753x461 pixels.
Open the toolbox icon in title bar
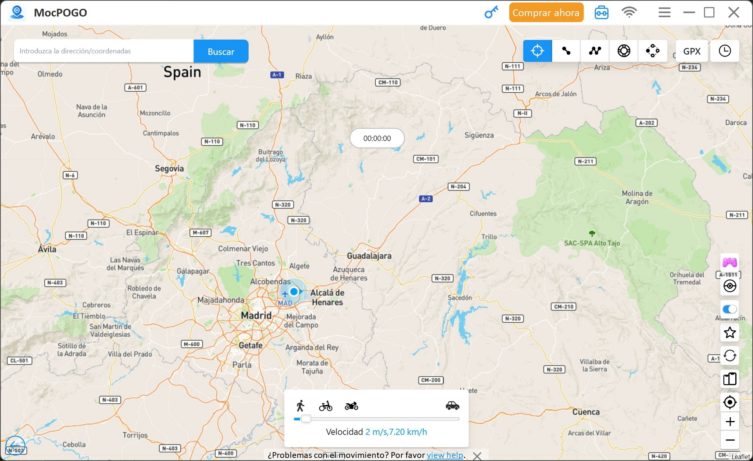point(601,13)
